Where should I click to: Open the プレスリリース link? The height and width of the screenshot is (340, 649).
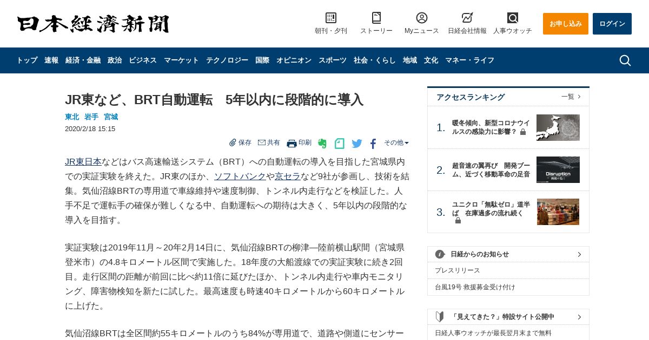point(458,270)
